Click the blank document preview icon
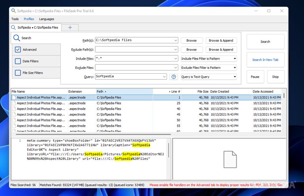This screenshot has height=196, width=304. tap(230, 159)
